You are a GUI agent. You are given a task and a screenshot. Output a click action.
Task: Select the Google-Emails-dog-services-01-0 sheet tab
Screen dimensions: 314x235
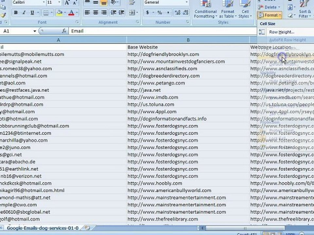(43, 228)
